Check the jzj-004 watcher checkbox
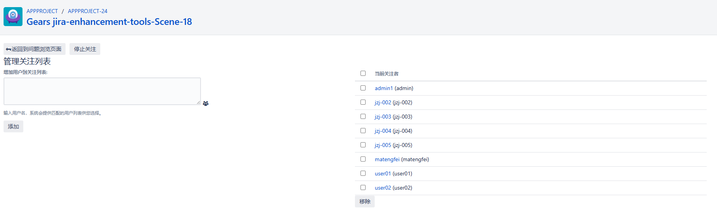The width and height of the screenshot is (717, 209). (363, 131)
